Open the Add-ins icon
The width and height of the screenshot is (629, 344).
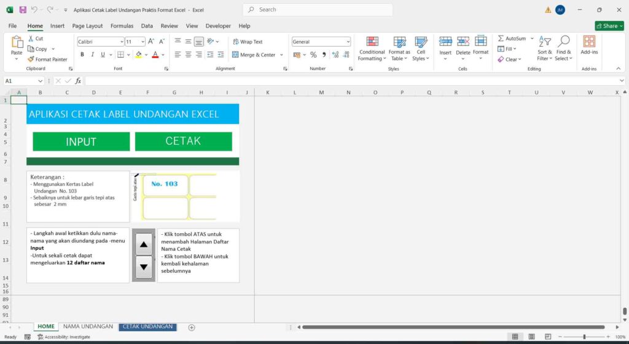tap(589, 41)
